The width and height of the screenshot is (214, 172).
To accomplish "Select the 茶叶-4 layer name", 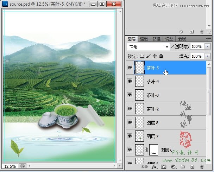I will pos(153,82).
